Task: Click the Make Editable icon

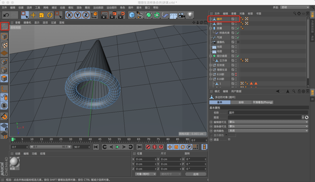Action: (x=5, y=26)
